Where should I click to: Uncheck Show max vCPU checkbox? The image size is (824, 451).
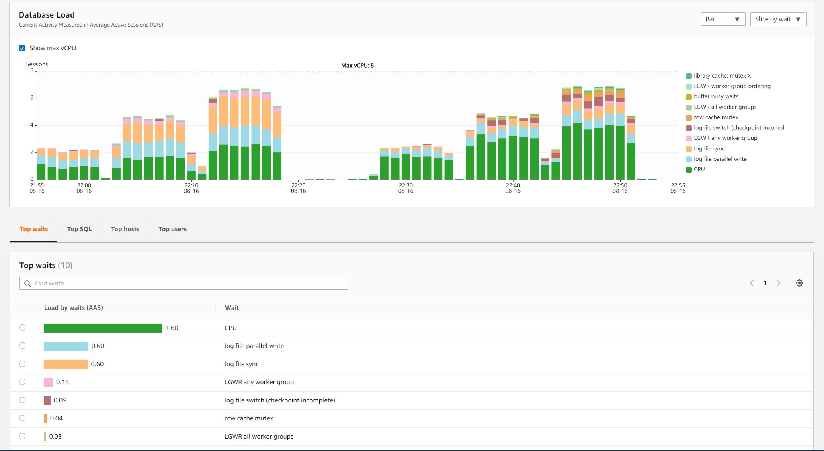(x=22, y=48)
